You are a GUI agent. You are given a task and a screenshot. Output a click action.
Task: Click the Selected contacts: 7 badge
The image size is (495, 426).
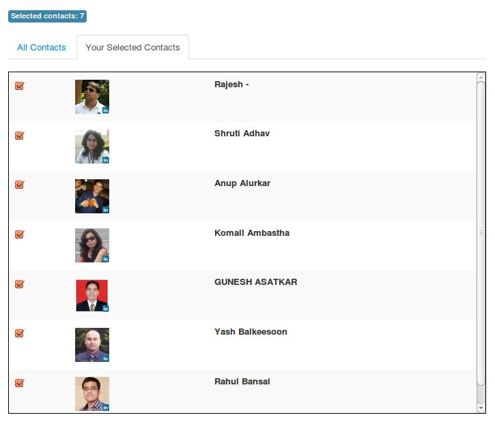(48, 16)
